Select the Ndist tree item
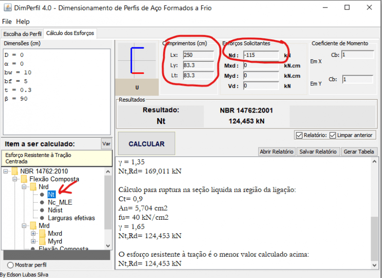This screenshot has height=278, width=382. tap(55, 210)
